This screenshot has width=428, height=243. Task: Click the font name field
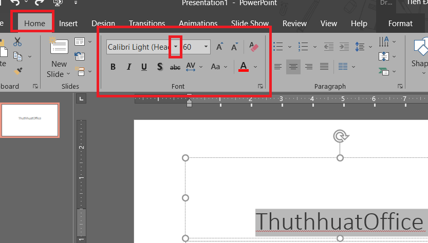pyautogui.click(x=139, y=47)
